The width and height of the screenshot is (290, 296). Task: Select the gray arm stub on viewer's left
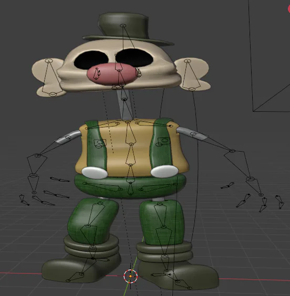coord(68,137)
